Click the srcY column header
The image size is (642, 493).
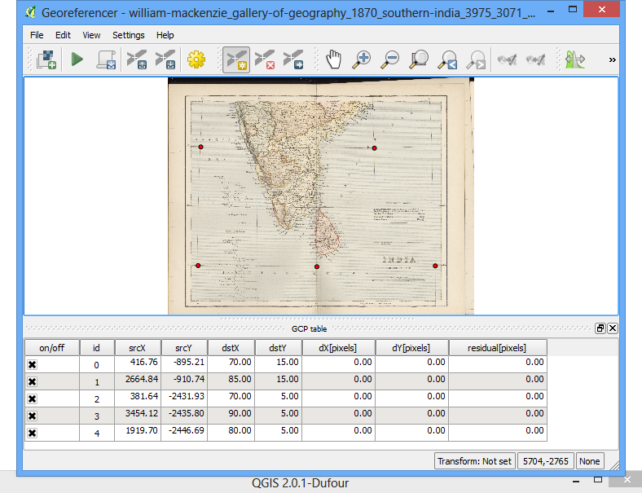pyautogui.click(x=184, y=348)
